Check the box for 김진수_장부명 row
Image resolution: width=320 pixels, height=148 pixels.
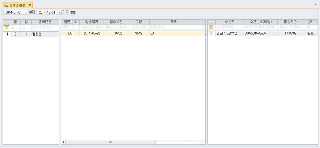pyautogui.click(x=211, y=34)
